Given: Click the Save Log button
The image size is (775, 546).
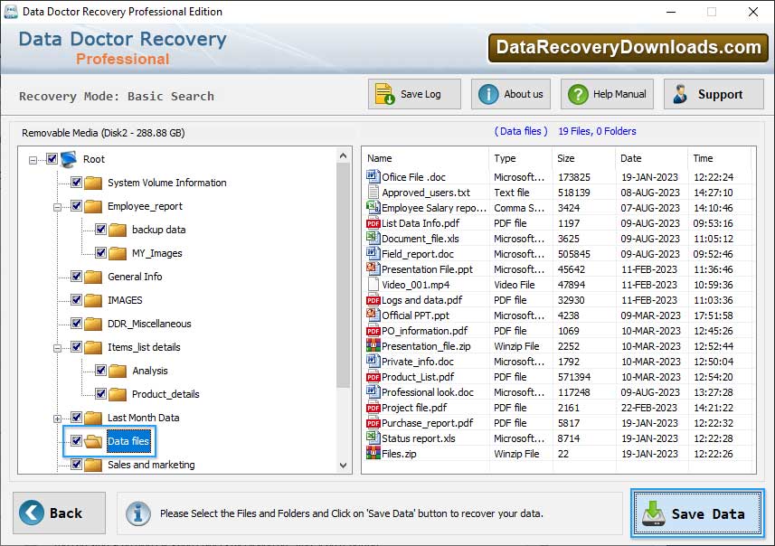Looking at the screenshot, I should click(414, 94).
